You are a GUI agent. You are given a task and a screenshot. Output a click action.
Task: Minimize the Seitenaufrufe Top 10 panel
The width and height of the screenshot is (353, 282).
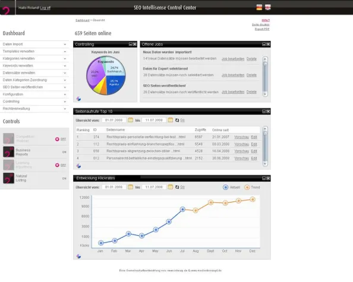(x=264, y=112)
